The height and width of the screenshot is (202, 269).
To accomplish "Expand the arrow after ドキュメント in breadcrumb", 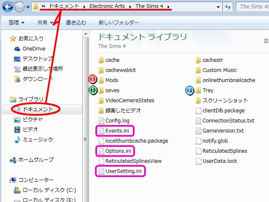I will (x=84, y=7).
